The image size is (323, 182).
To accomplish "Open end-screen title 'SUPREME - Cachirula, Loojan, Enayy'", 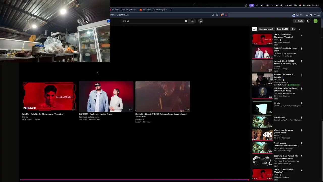I will coord(95,114).
